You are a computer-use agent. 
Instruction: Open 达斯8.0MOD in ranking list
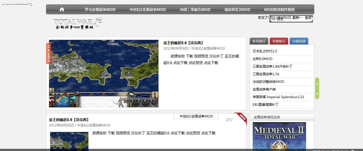click(263, 59)
